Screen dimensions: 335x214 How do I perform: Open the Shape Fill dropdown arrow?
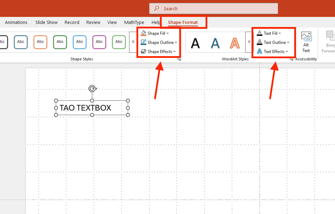[x=168, y=33]
